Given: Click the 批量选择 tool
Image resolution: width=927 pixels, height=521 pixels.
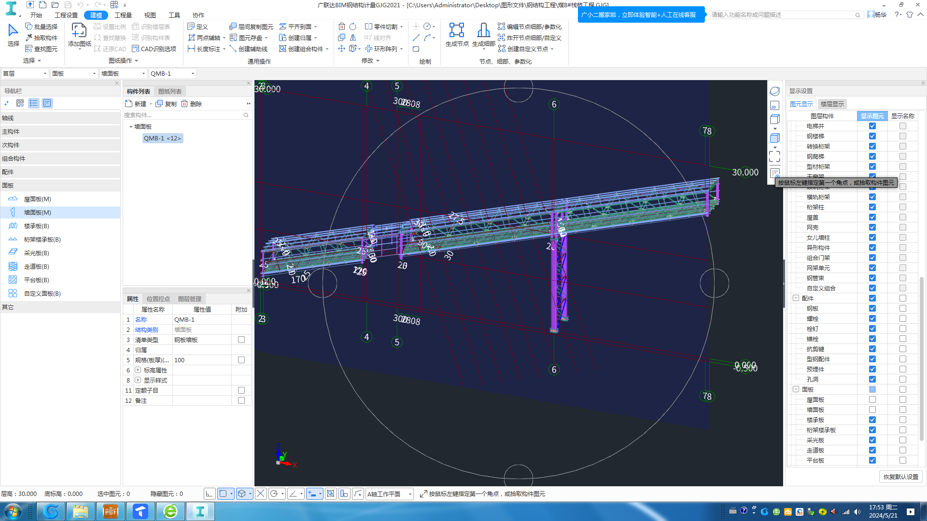Looking at the screenshot, I should 42,27.
